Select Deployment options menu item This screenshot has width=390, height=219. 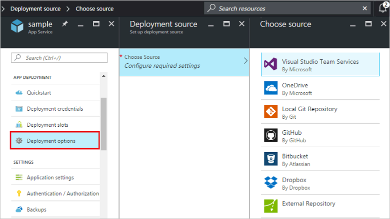click(55, 141)
